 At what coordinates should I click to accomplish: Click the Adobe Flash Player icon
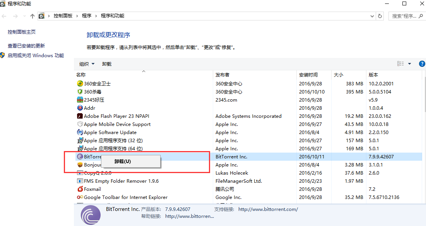pos(80,116)
